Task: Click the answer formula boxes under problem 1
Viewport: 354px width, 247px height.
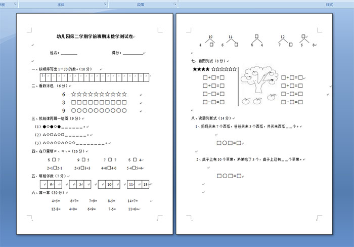Action: (229, 143)
